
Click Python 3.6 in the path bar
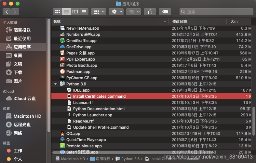click(x=128, y=159)
